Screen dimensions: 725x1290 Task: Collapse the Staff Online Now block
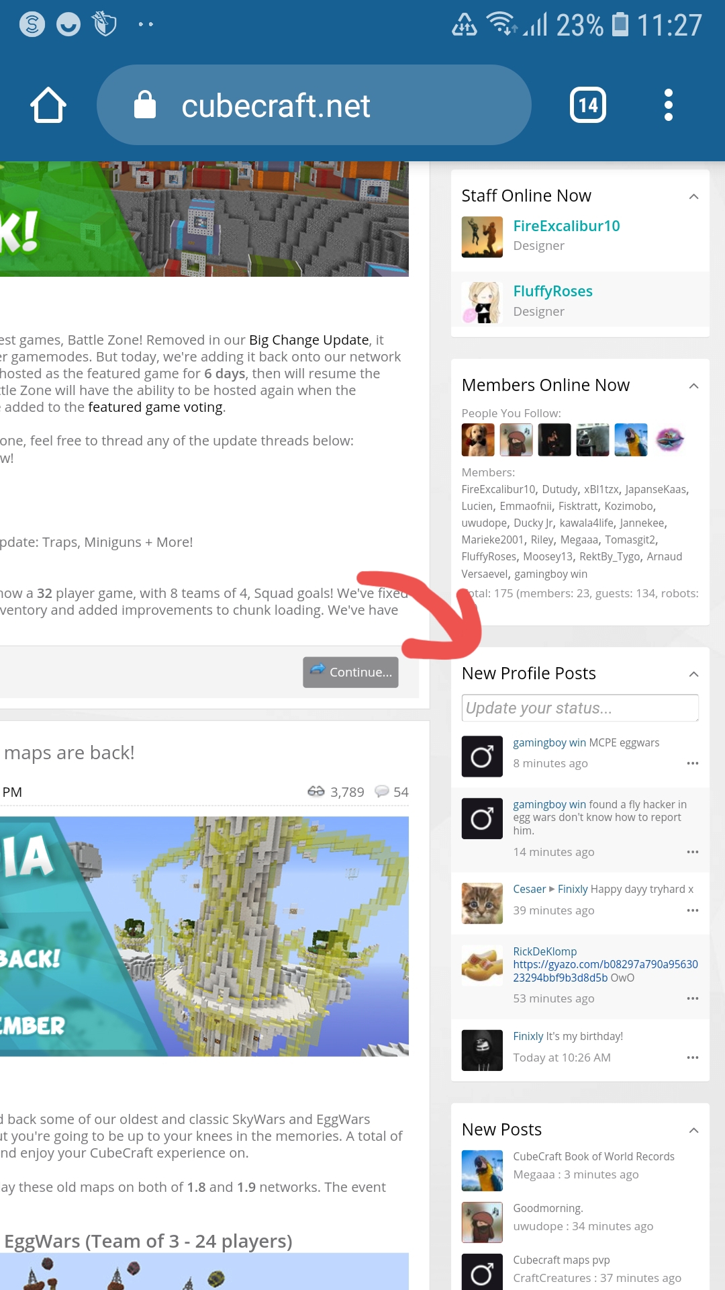pos(694,196)
